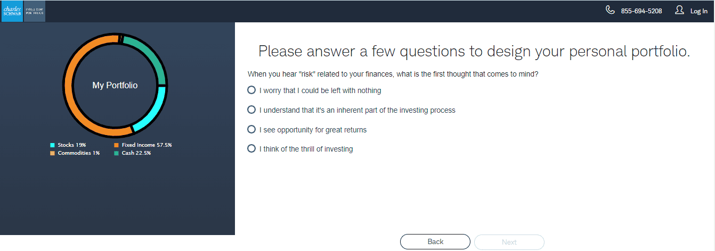Click the 855-694-5208 phone number
715x251 pixels.
pyautogui.click(x=641, y=11)
